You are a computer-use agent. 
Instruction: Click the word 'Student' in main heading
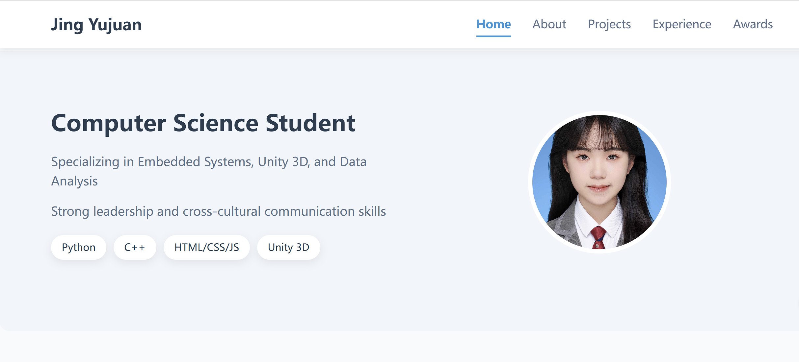[x=310, y=123]
